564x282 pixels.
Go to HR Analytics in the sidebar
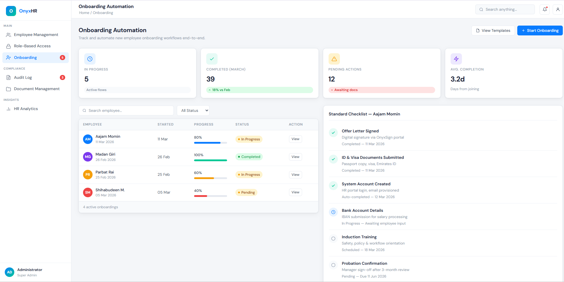[26, 109]
